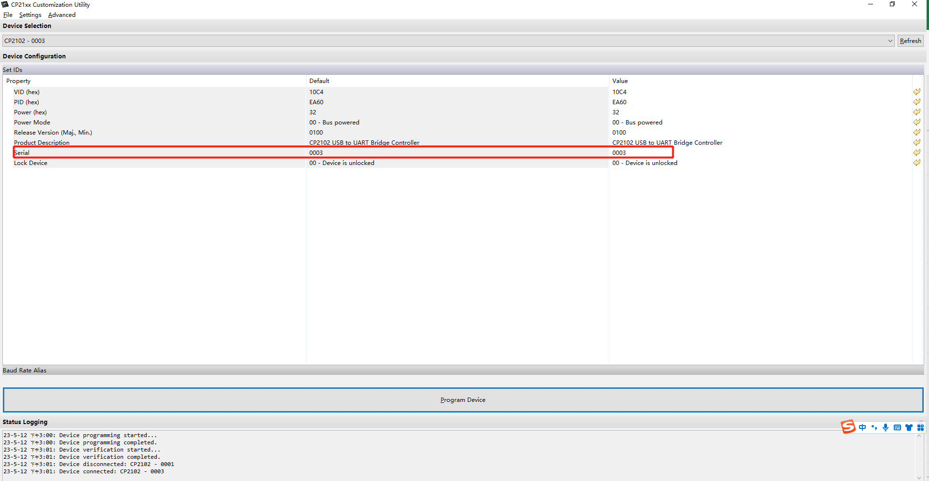
Task: Select the Release Version (Maj., Min.) property
Action: (x=53, y=132)
